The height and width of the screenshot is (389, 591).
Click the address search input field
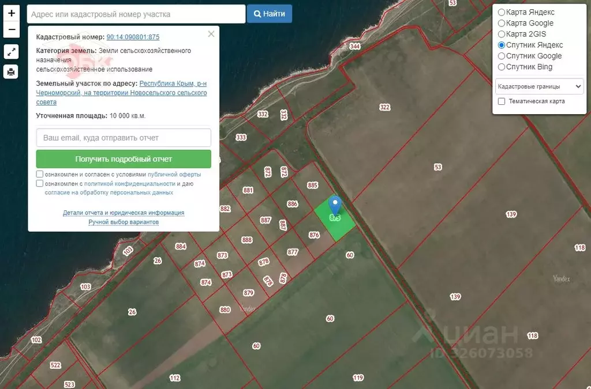tap(136, 14)
